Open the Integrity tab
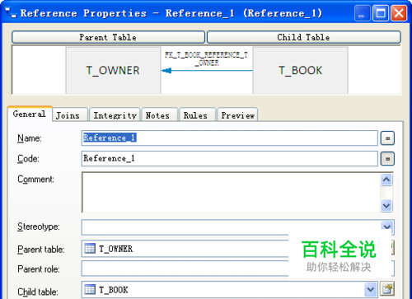This screenshot has width=412, height=299. coord(115,115)
